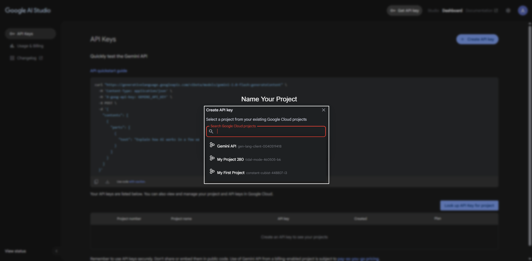The width and height of the screenshot is (532, 261).
Task: Open the Dashboard tab
Action: point(452,10)
